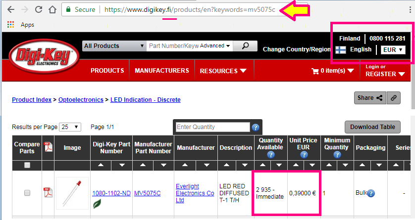This screenshot has height=220, width=415.
Task: Sort Packaging column ascending
Action: click(363, 165)
